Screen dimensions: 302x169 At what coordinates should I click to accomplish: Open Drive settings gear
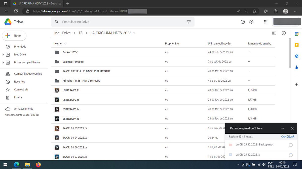[251, 22]
